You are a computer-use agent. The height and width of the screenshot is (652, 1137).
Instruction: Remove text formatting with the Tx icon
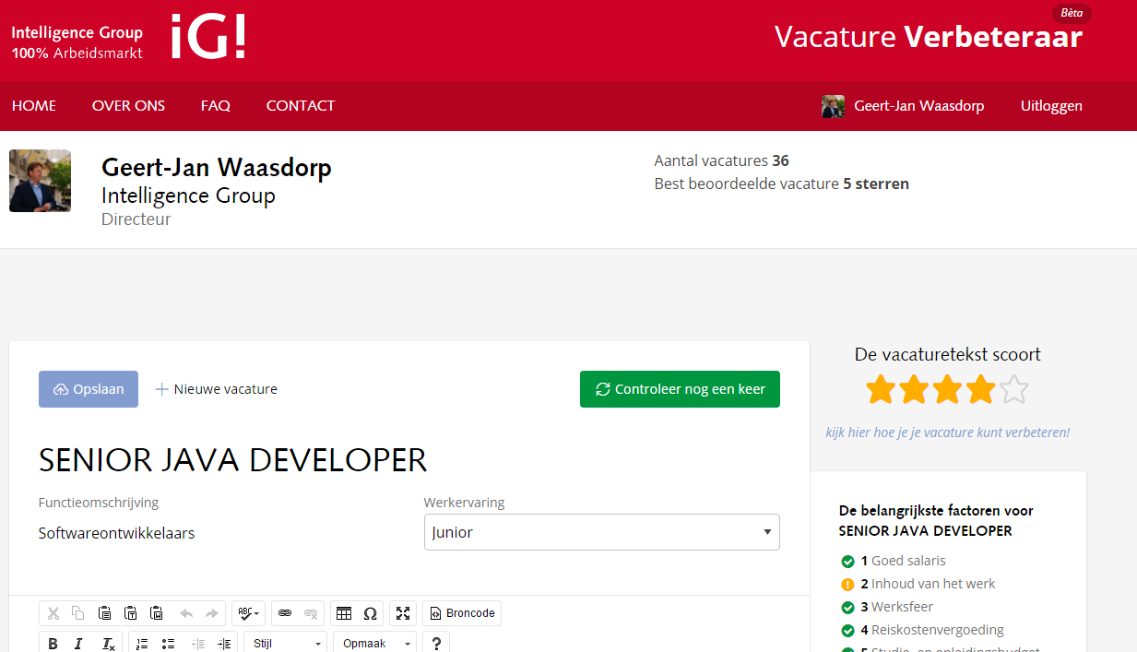[108, 643]
